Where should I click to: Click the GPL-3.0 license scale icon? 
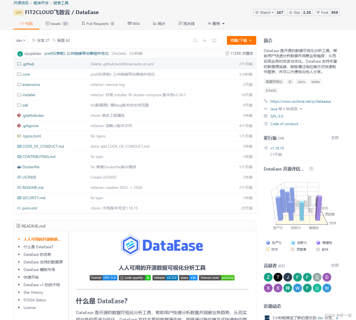coord(266,116)
